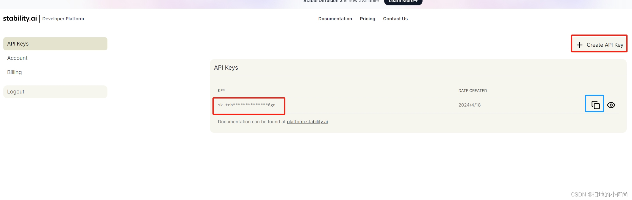The width and height of the screenshot is (632, 200).
Task: Click the Learn More banner button
Action: 403,2
